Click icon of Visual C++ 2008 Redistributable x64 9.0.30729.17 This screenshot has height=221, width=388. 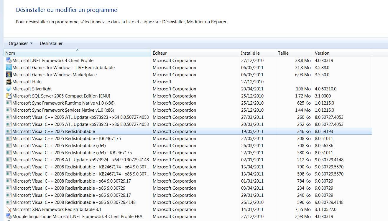(9, 181)
